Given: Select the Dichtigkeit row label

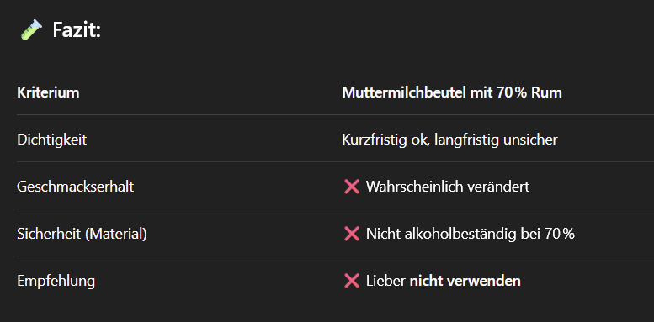Looking at the screenshot, I should (x=52, y=140).
